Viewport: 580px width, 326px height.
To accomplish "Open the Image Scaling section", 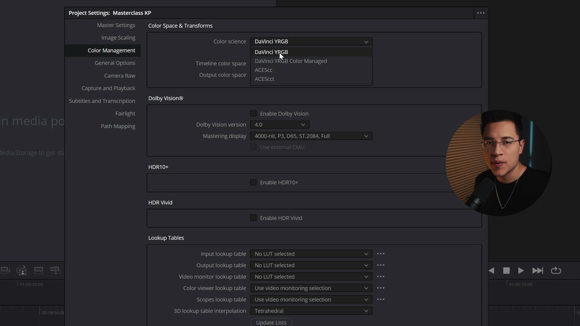I will [x=118, y=38].
